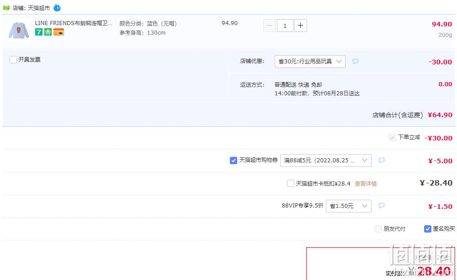The image size is (457, 280).
Task: Increase quantity with the plus button
Action: tap(301, 26)
